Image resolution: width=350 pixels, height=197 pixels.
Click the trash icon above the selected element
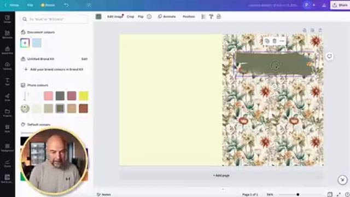[x=275, y=41]
